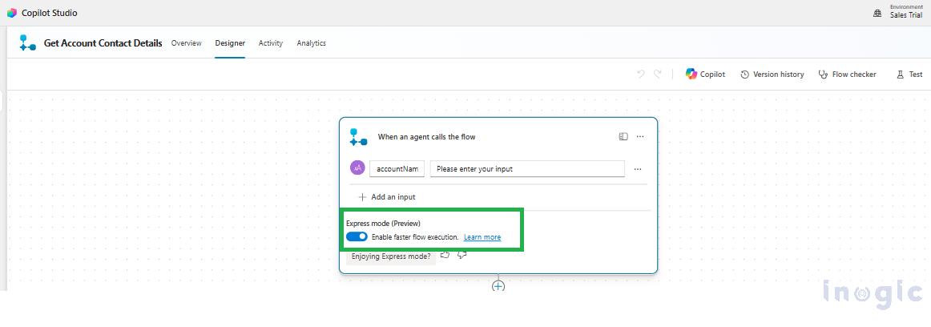
Task: Click the 'Sales Trial' environment name
Action: tap(906, 15)
